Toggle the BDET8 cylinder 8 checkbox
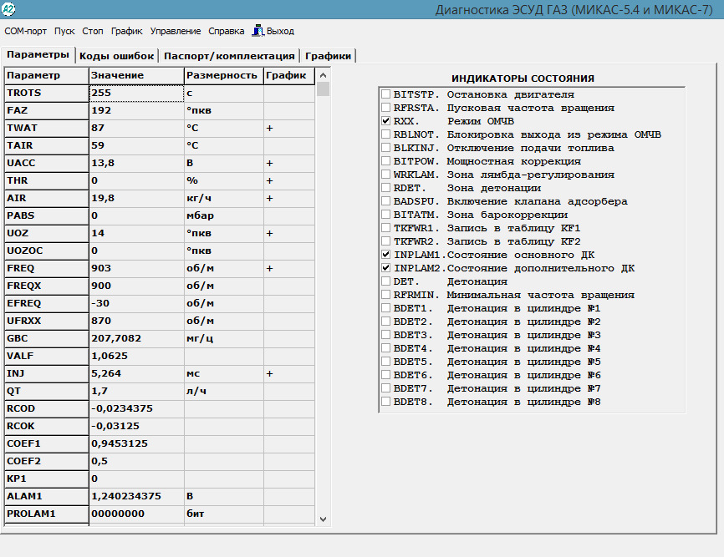 [x=386, y=402]
